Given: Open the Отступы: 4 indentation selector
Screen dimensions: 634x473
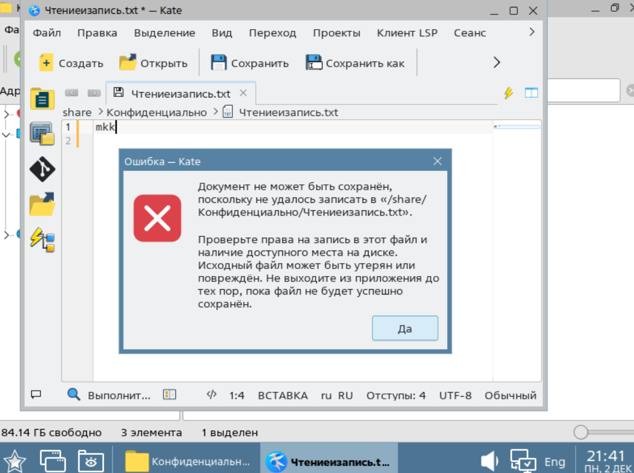Looking at the screenshot, I should tap(396, 395).
